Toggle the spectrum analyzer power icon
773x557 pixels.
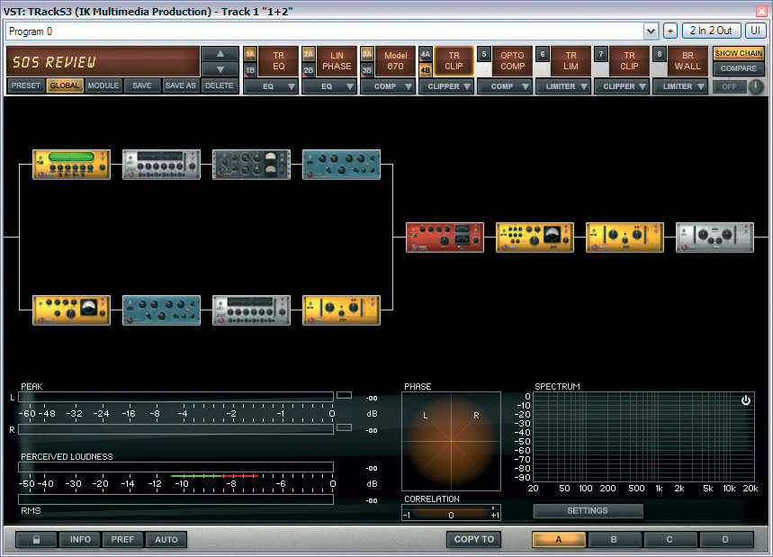click(x=746, y=400)
